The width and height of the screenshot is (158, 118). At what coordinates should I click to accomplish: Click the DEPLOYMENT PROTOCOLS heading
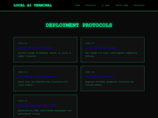pos(79,25)
